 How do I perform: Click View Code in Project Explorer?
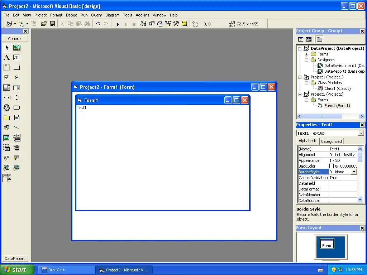301,39
